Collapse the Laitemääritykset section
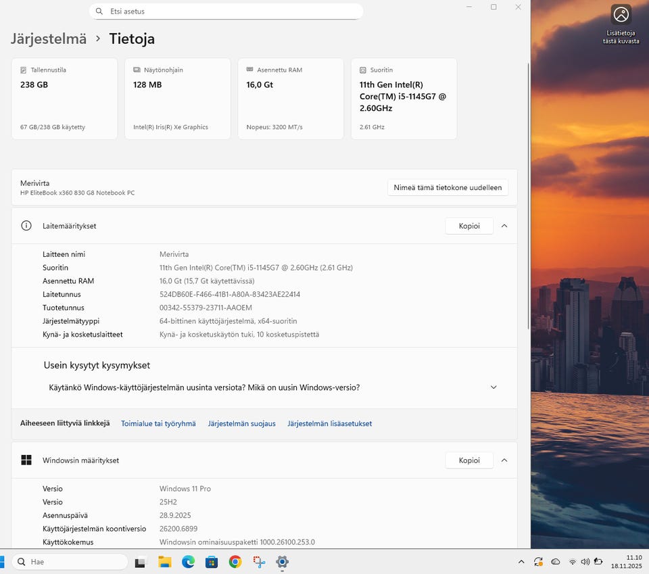The image size is (649, 574). [x=504, y=226]
